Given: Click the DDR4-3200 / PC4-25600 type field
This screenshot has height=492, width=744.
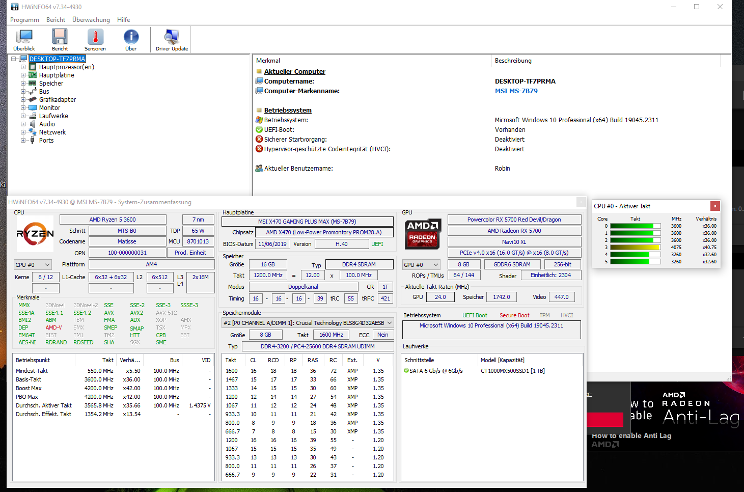Looking at the screenshot, I should (x=317, y=346).
